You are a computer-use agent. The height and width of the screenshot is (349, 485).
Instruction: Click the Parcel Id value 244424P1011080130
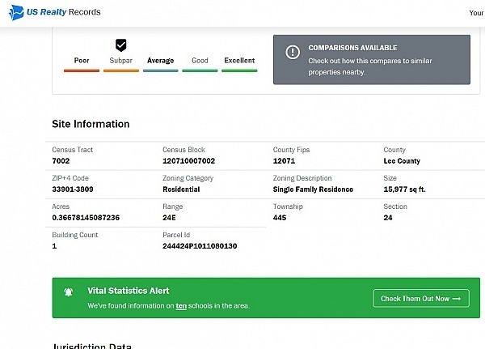200,245
